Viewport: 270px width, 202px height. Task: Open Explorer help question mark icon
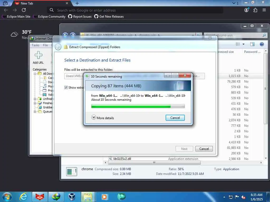262,44
